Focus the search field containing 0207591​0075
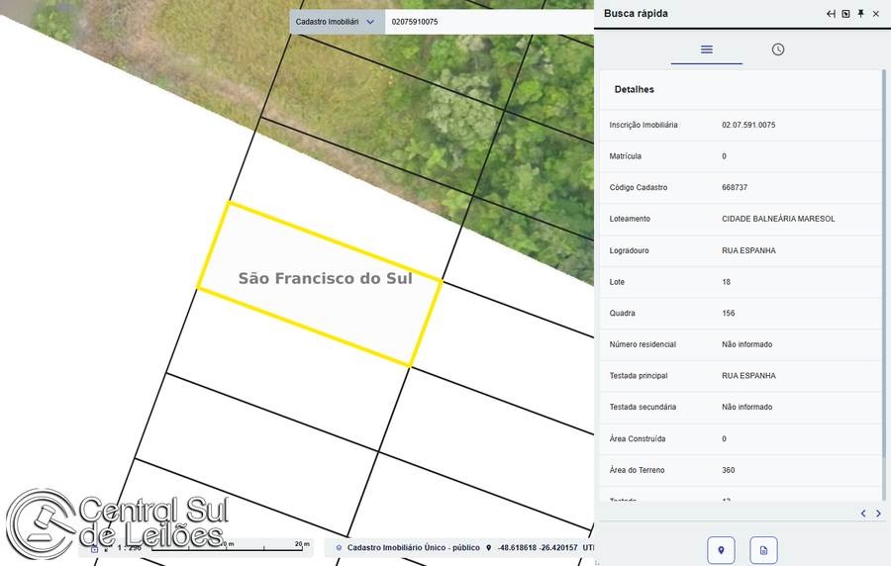Viewport: 891px width, 566px height. pyautogui.click(x=489, y=22)
